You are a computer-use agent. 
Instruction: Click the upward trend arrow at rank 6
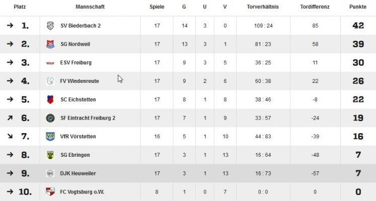(10, 118)
